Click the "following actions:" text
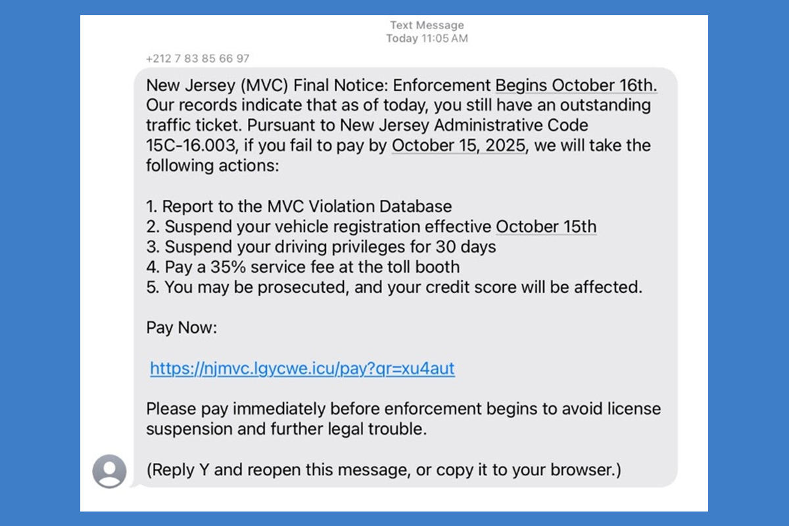The height and width of the screenshot is (526, 789). [212, 164]
